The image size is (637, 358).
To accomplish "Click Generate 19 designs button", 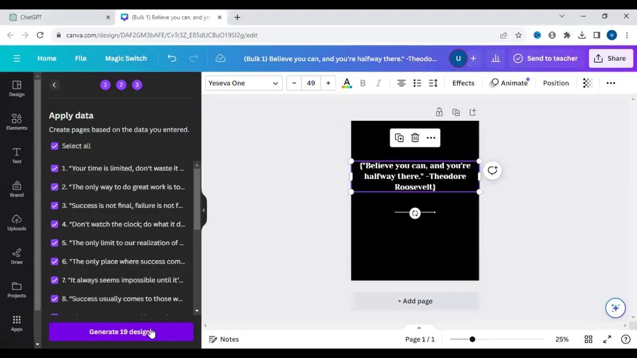I will click(x=121, y=332).
